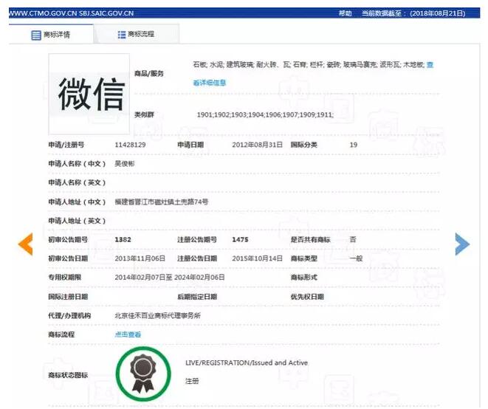This screenshot has height=409, width=488.
Task: Click the 一般 trademark type value
Action: coord(356,258)
